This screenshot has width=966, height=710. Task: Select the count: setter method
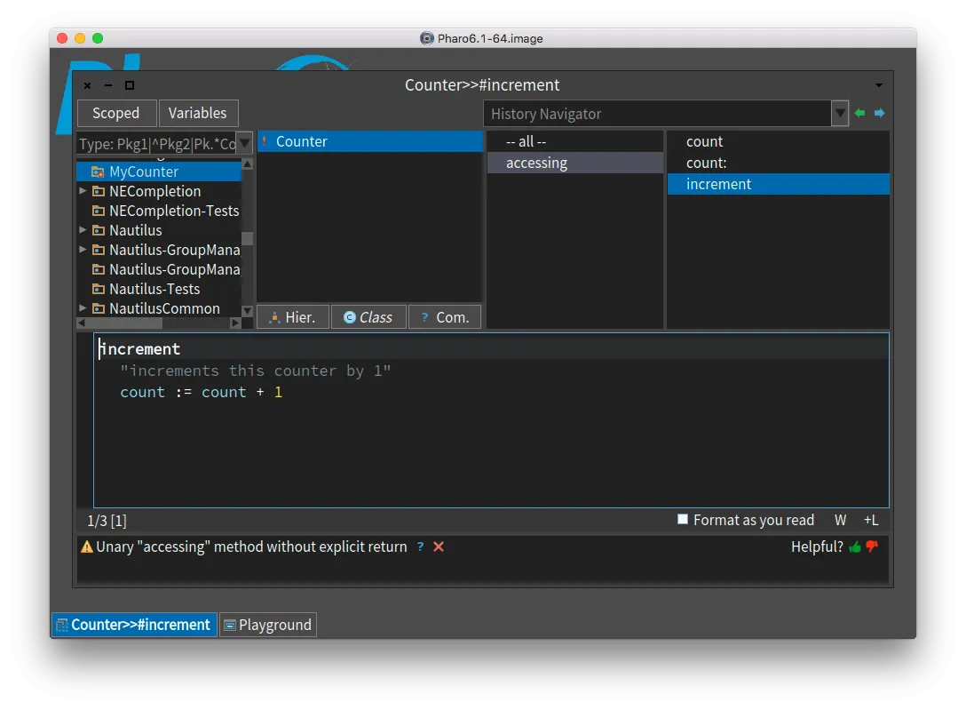tap(778, 163)
